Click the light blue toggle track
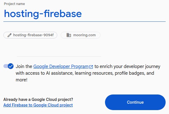 [x=5, y=66]
